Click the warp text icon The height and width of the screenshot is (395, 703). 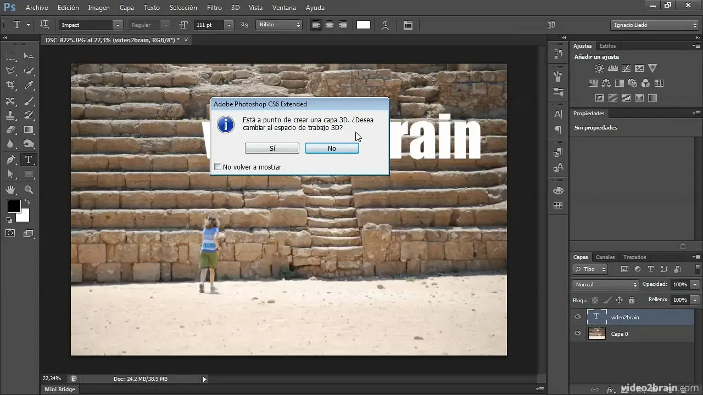point(386,25)
